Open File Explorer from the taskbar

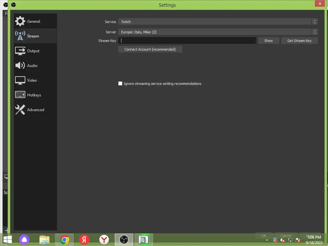[44, 240]
